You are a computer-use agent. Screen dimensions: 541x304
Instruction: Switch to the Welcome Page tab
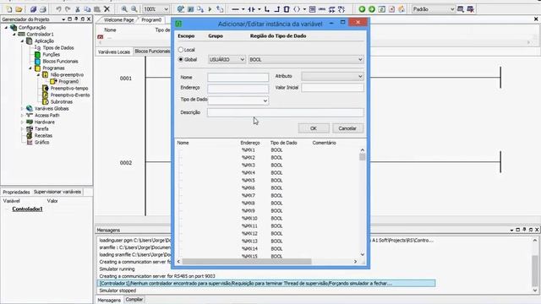click(x=118, y=20)
